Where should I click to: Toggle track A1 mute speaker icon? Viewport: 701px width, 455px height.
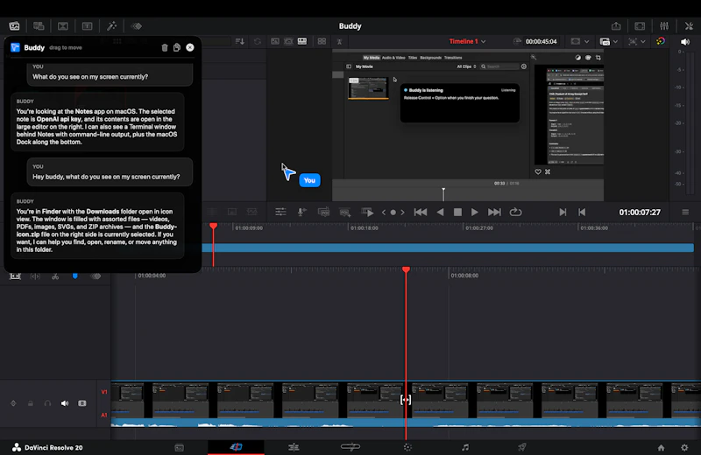(x=65, y=403)
